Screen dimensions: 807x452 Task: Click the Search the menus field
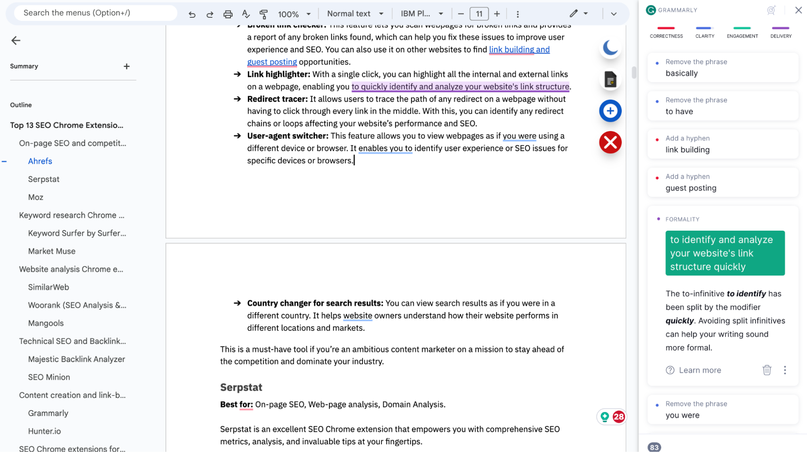pos(96,13)
